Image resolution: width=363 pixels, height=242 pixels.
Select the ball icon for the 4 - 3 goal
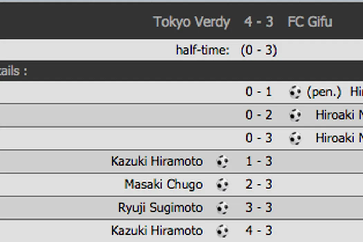click(x=222, y=231)
